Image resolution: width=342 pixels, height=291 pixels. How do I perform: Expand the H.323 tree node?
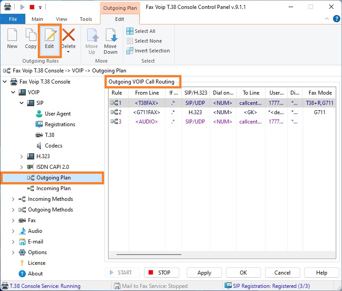pyautogui.click(x=21, y=156)
